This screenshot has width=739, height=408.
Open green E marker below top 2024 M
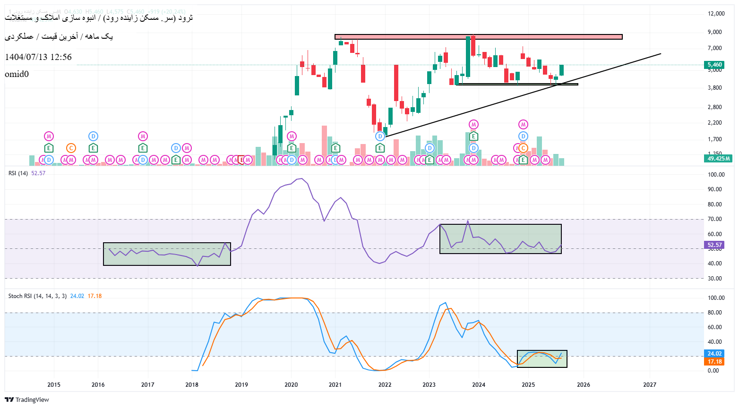tap(473, 136)
